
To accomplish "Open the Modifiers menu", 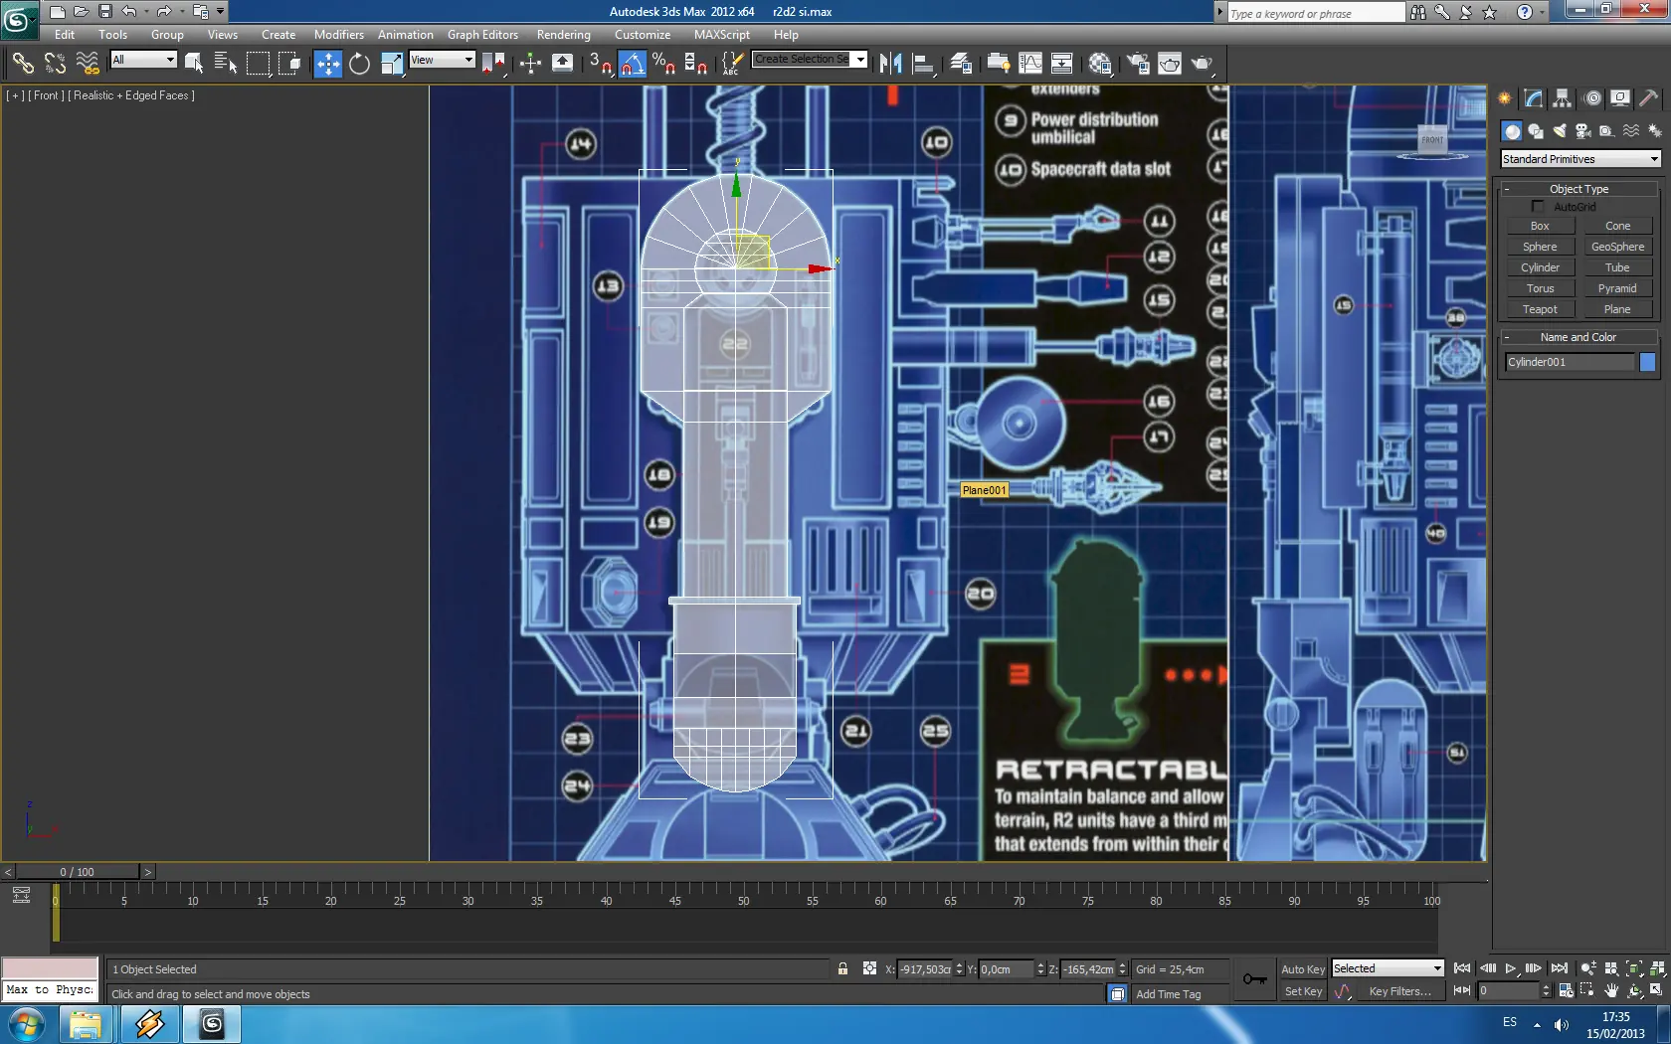I will (339, 35).
